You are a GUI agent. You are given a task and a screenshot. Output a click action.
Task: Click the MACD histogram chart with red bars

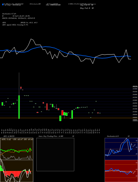(x=17, y=171)
